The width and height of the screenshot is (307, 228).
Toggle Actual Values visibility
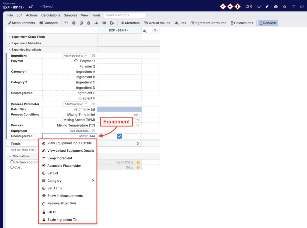click(x=157, y=23)
